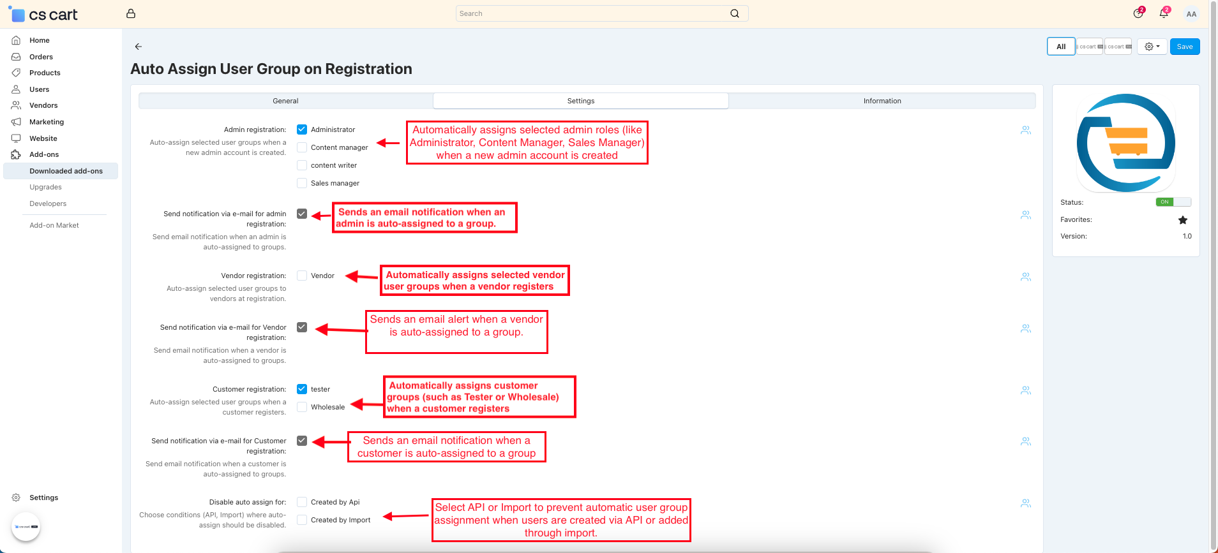Image resolution: width=1218 pixels, height=553 pixels.
Task: Open the gear dropdown next to Save
Action: (x=1152, y=47)
